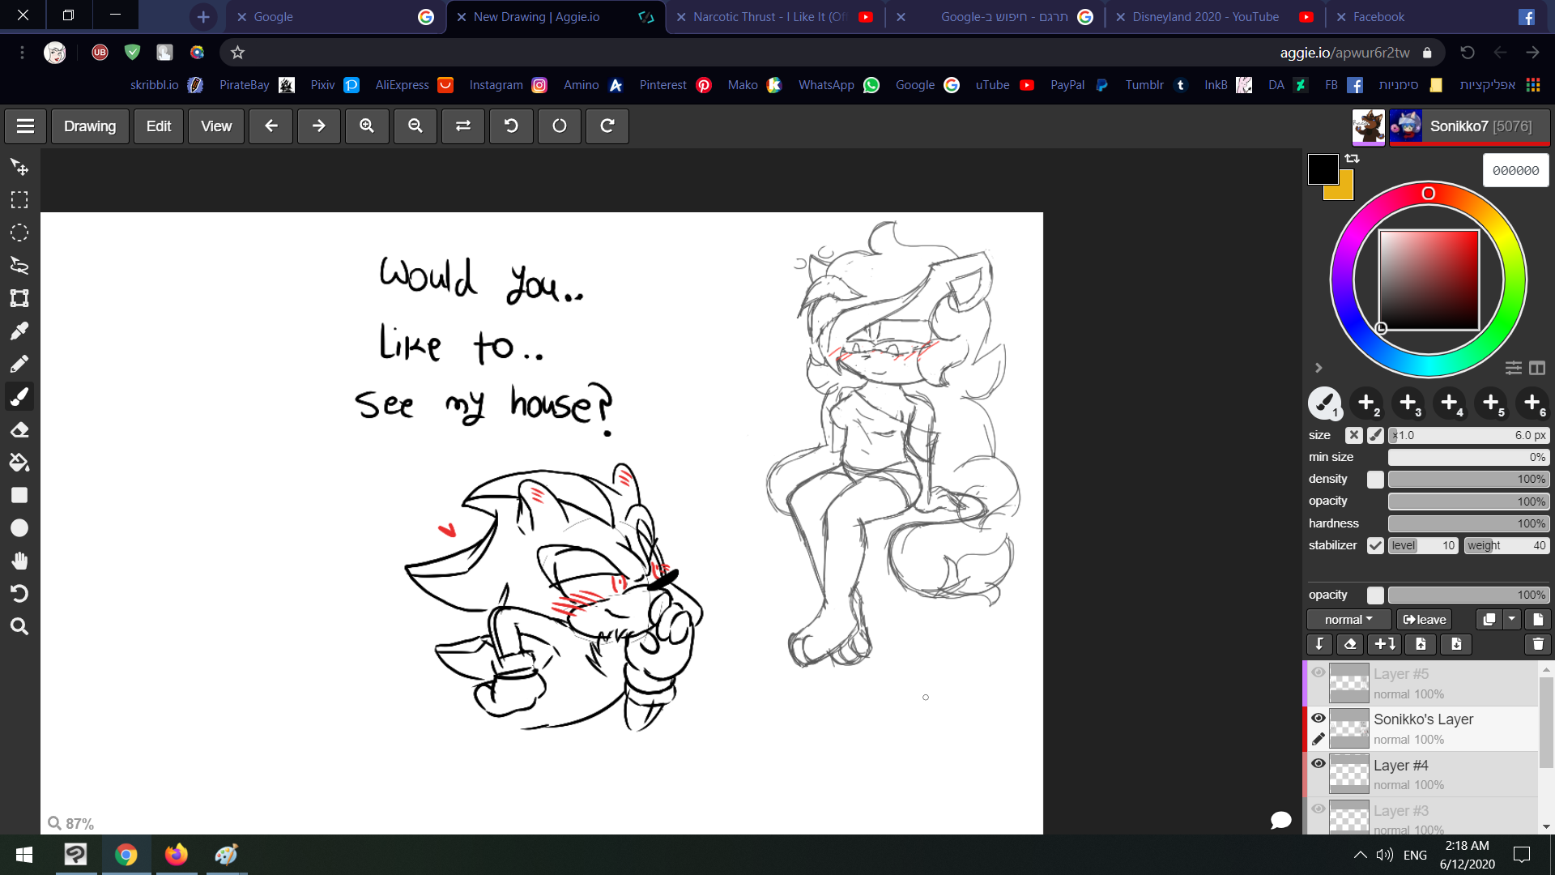Toggle visibility of Layer #4
The image size is (1555, 875).
pyautogui.click(x=1319, y=763)
